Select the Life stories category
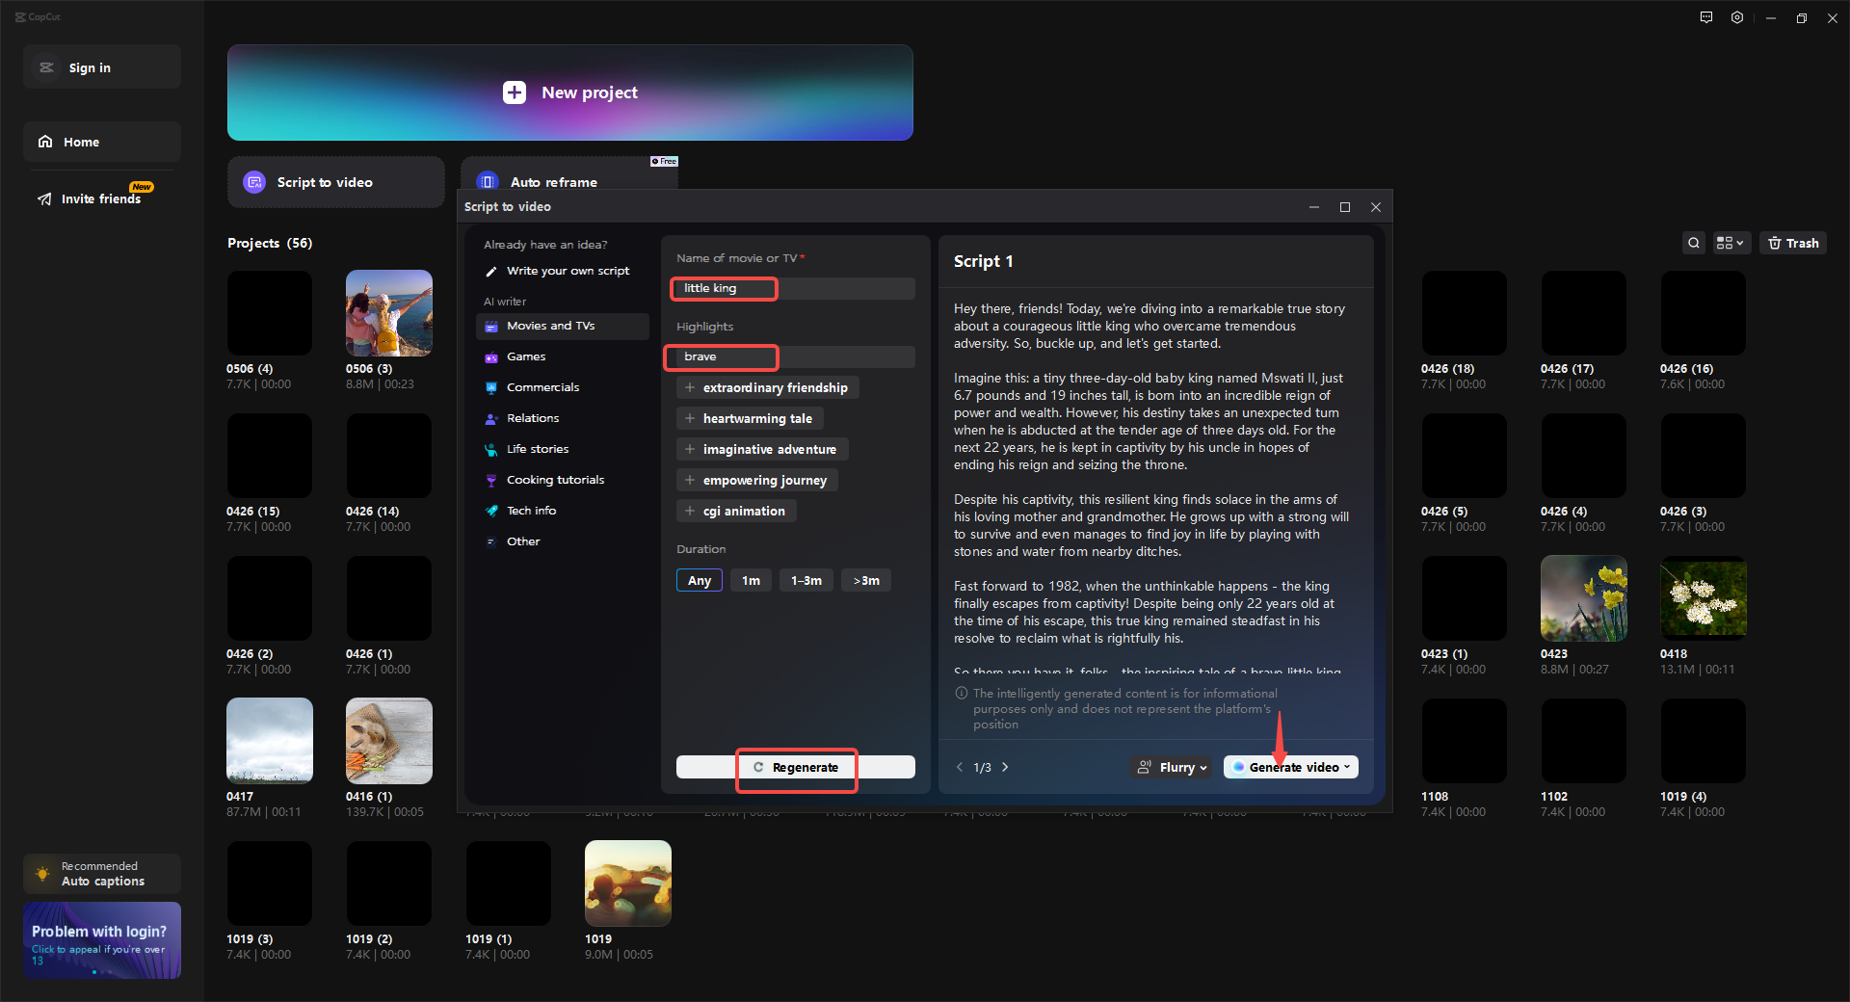This screenshot has height=1002, width=1850. coord(563,449)
